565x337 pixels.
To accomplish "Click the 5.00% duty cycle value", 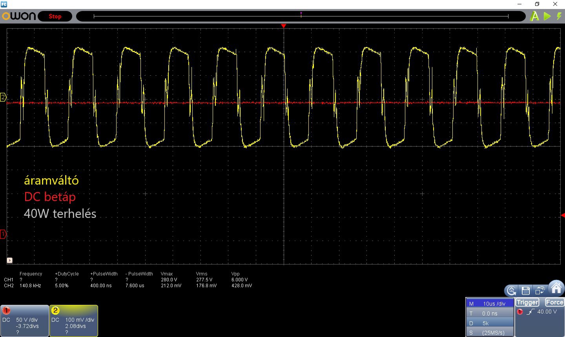I will click(62, 286).
